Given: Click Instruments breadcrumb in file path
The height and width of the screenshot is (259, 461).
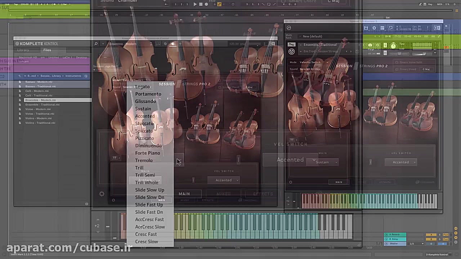Looking at the screenshot, I should point(73,76).
